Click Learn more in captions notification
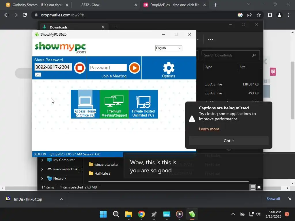Image resolution: width=295 pixels, height=221 pixels. [209, 129]
